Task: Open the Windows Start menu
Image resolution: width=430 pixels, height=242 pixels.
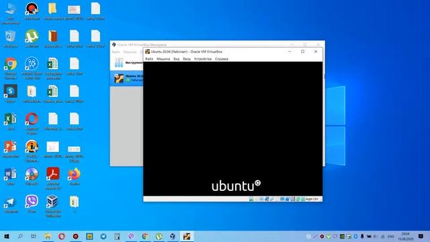Action: click(x=7, y=236)
